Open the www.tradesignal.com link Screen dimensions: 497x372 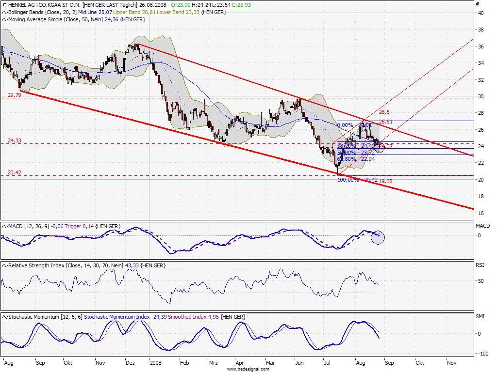[248, 369]
